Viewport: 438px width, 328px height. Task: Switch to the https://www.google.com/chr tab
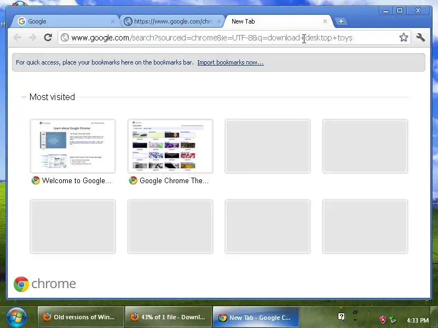(x=172, y=21)
